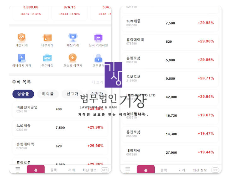The height and width of the screenshot is (178, 226).
Task: Tap 종목 tab on right phone
Action: tap(164, 170)
